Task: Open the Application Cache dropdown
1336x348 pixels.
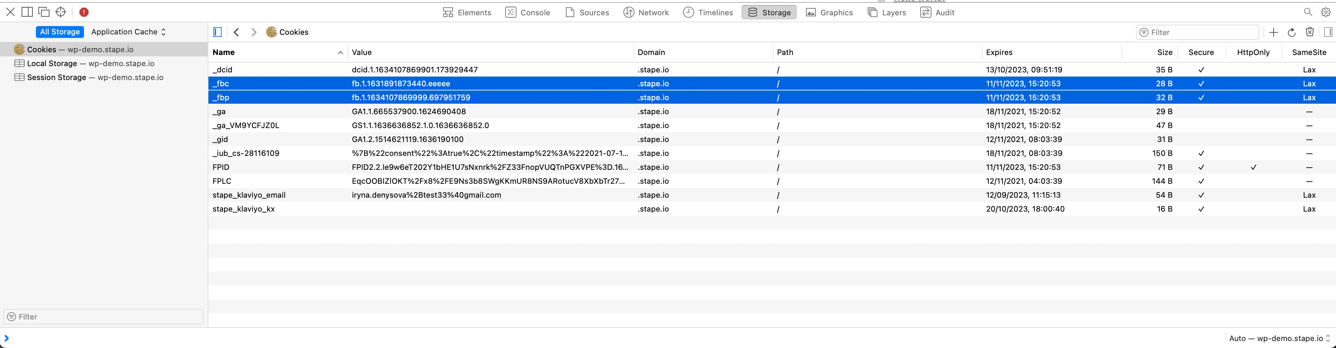Action: tap(128, 32)
